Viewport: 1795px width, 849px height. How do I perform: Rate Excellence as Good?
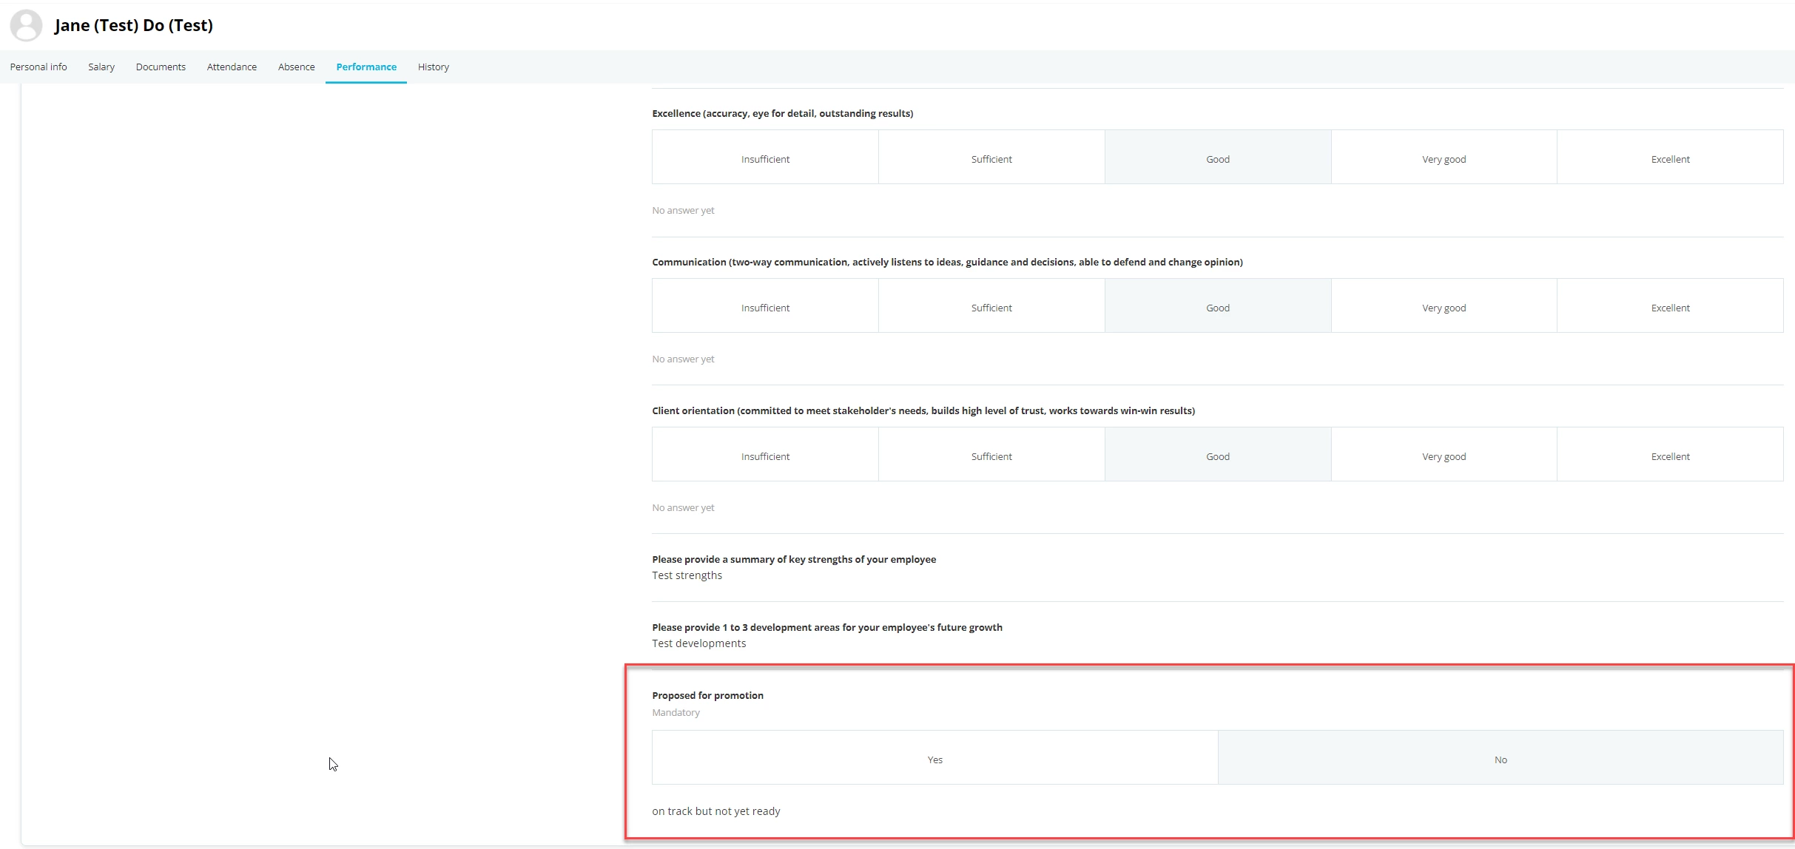[x=1218, y=158]
